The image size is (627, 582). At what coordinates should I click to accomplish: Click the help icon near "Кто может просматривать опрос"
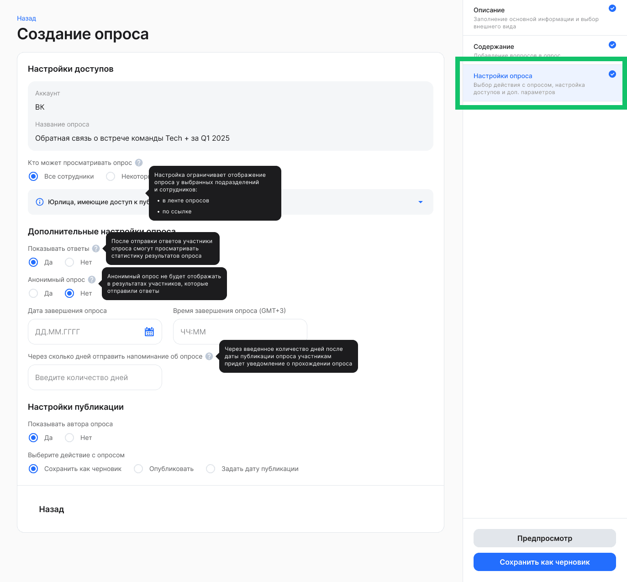pyautogui.click(x=139, y=163)
